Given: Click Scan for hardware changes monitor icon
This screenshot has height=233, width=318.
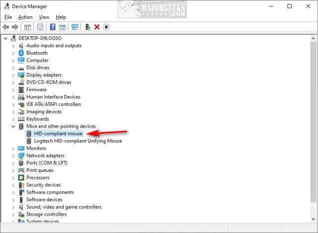Looking at the screenshot, I should [75, 27].
